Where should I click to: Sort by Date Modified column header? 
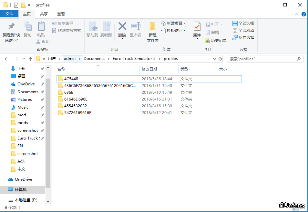click(149, 69)
